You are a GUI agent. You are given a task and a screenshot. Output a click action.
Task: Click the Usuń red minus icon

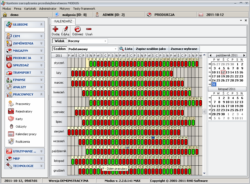[x=89, y=29]
